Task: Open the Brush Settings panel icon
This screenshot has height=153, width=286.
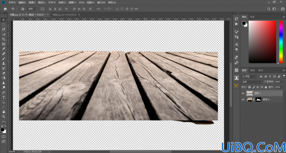Action: (x=237, y=32)
